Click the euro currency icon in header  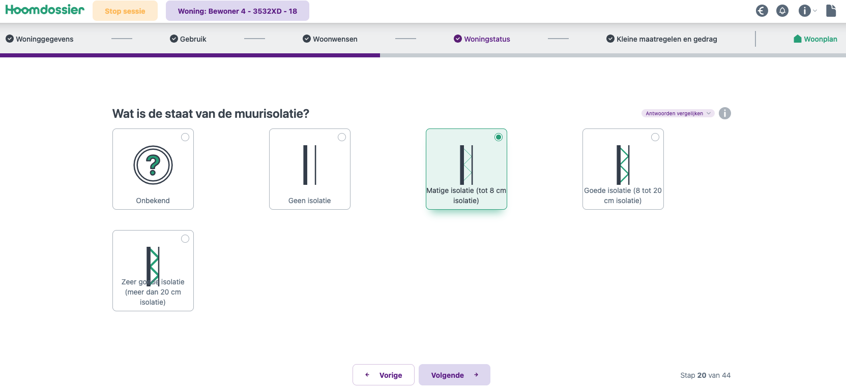tap(762, 11)
